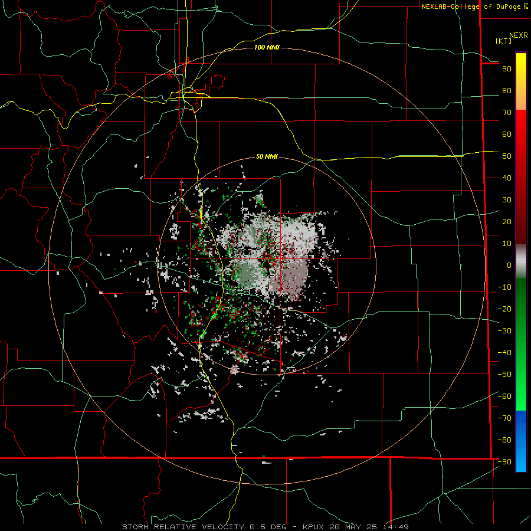The image size is (531, 531).
Task: Click the -20 tick label on color scale
Action: pos(504,309)
